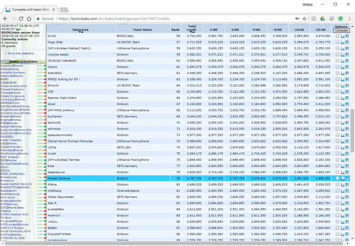Show the chart icon for Mithra

[343, 184]
